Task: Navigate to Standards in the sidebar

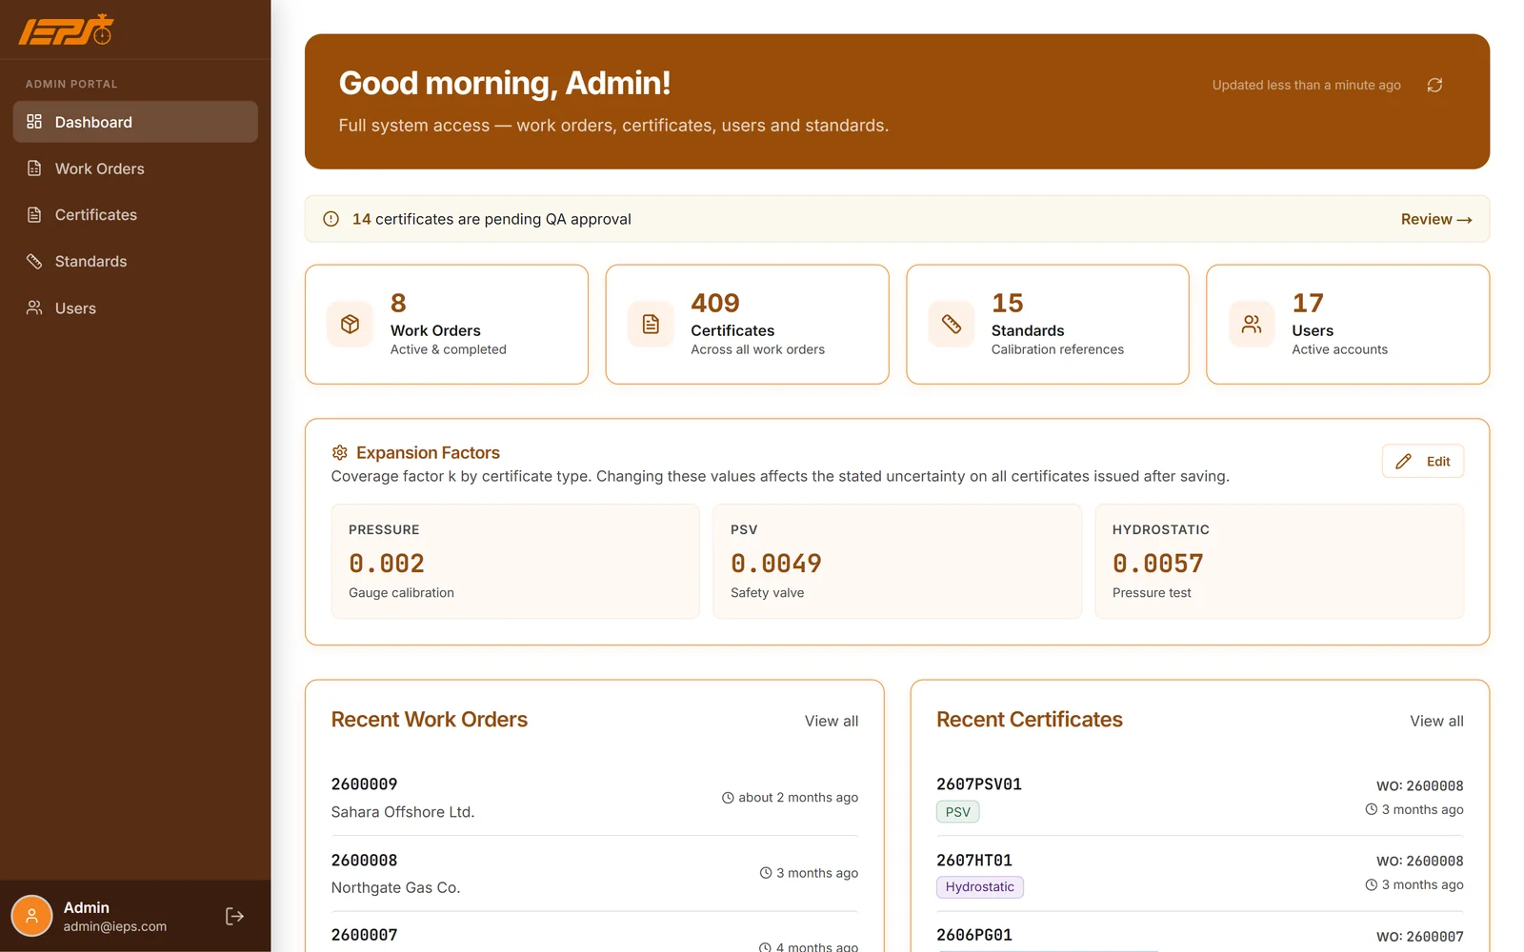Action: (135, 261)
